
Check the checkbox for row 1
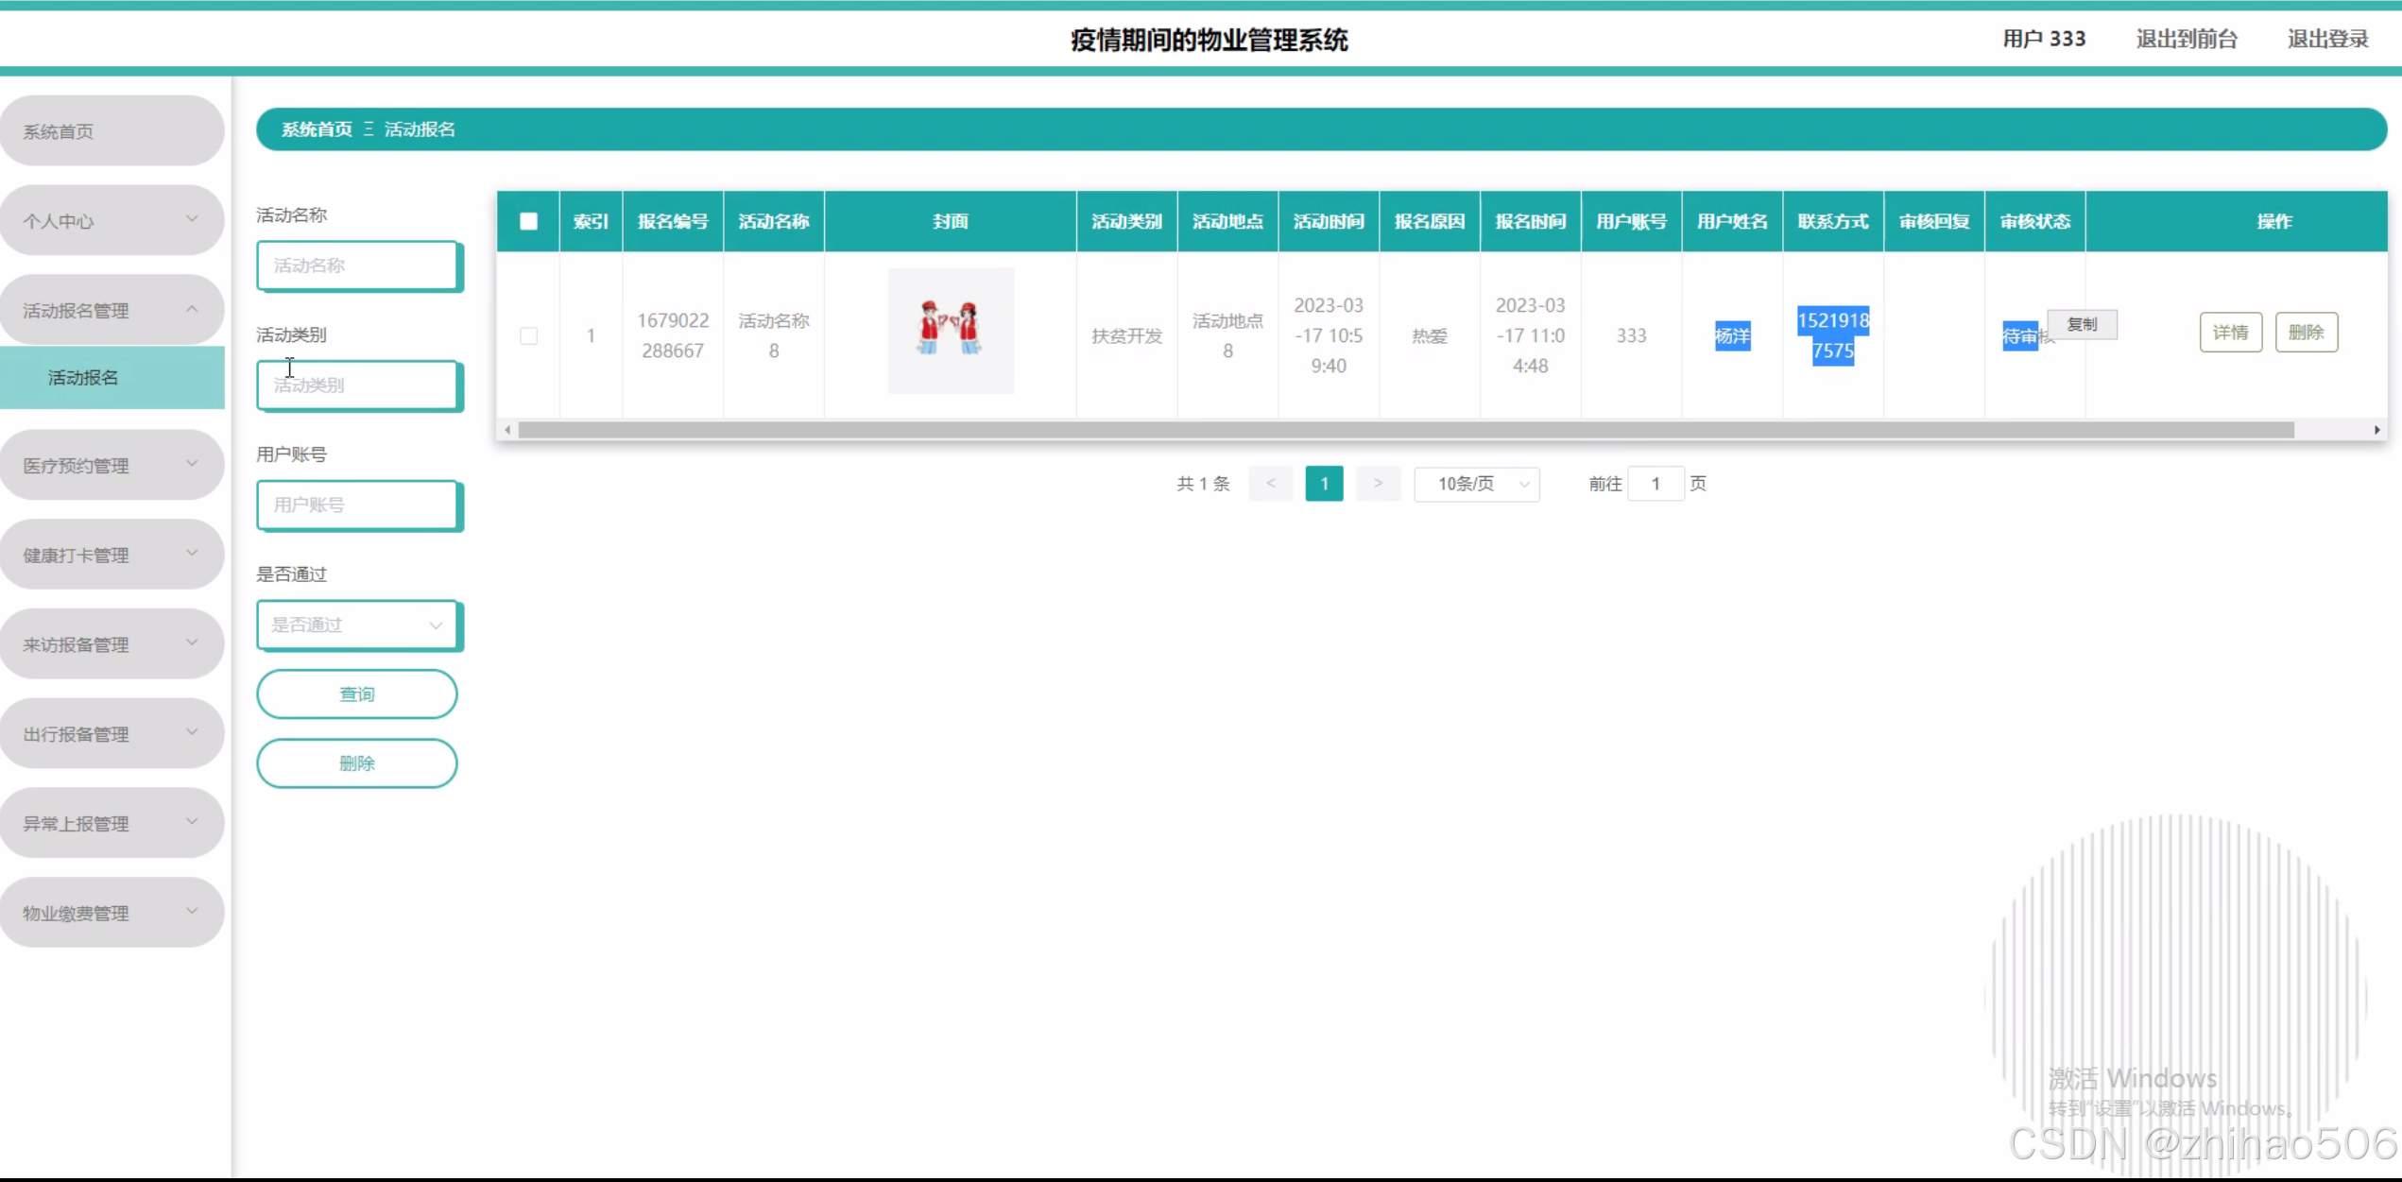point(528,335)
